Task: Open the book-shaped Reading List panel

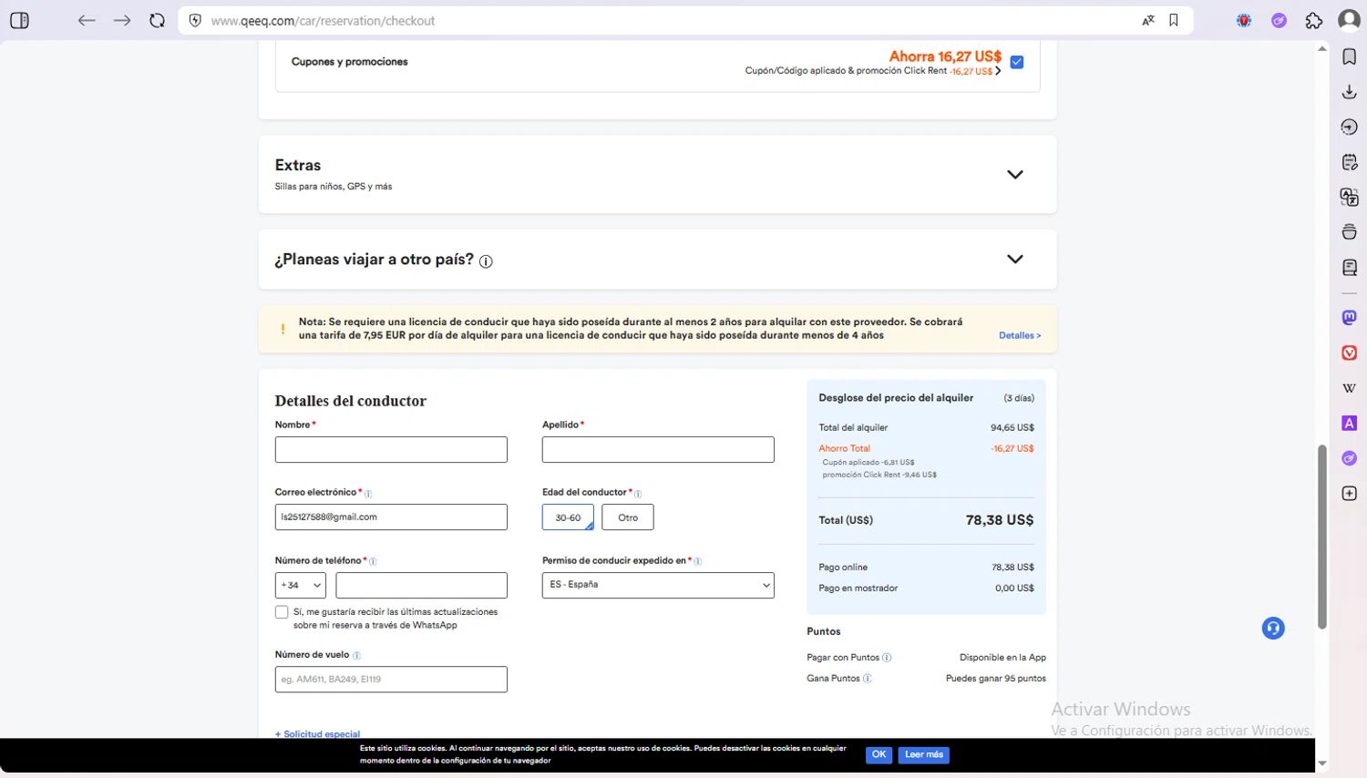Action: click(1350, 267)
